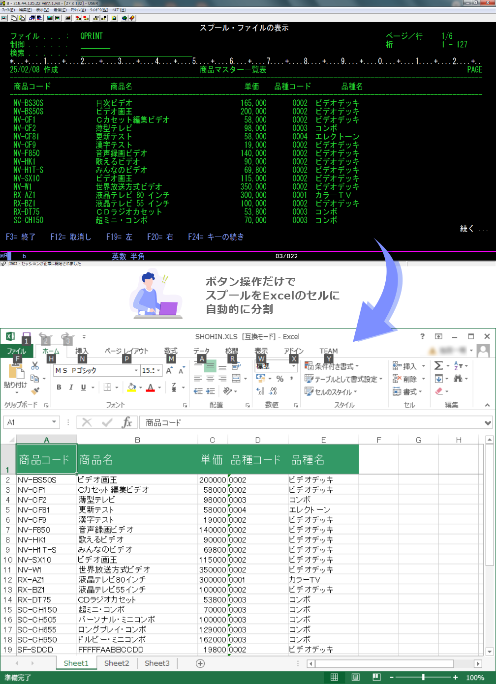Click the Decrease Font Size icon

point(181,371)
